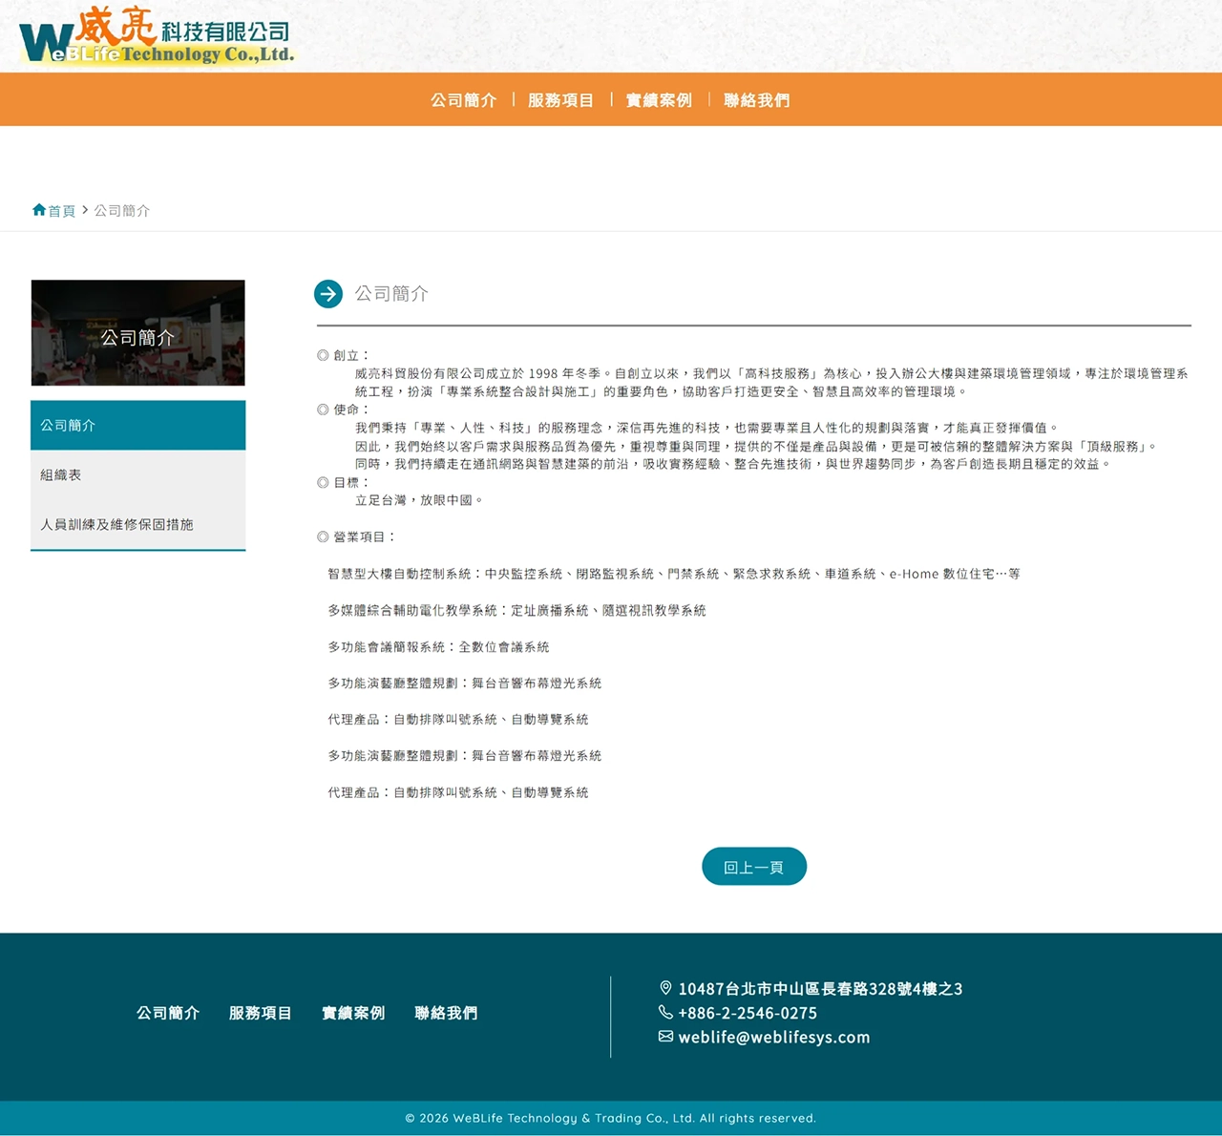
Task: Go to 首頁 breadcrumb link
Action: click(x=62, y=211)
